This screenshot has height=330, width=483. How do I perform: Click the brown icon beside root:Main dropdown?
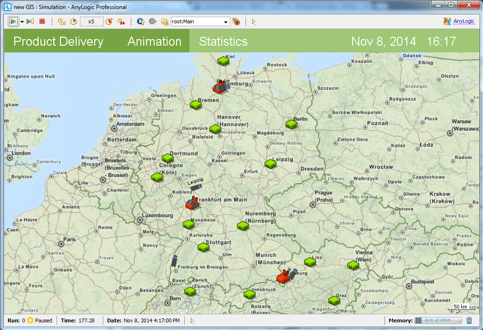(236, 21)
